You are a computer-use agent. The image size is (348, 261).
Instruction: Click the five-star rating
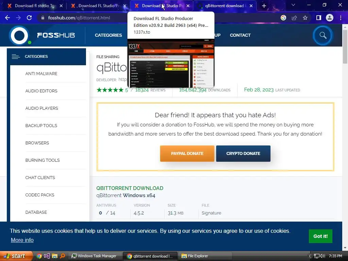pos(110,90)
